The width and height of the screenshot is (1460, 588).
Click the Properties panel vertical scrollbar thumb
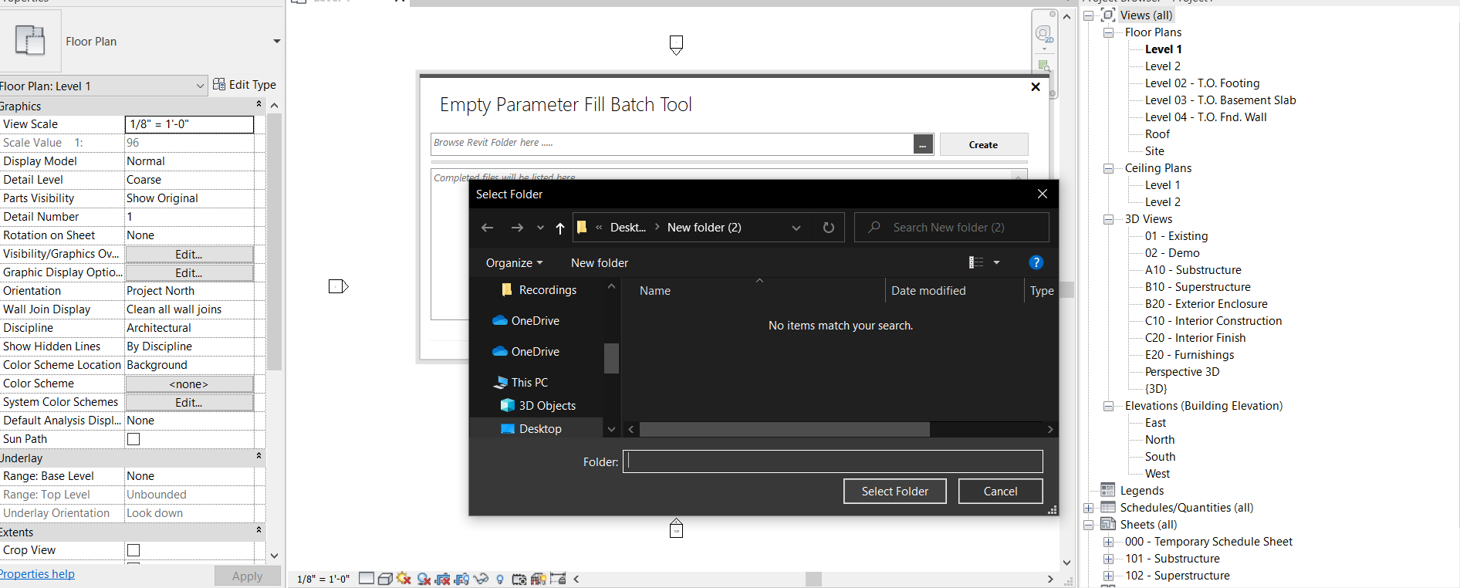(x=275, y=243)
